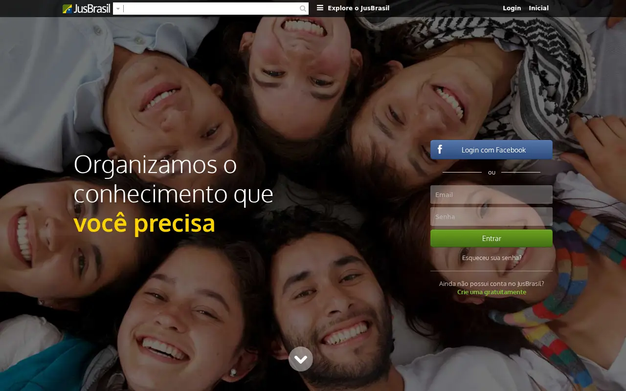Image resolution: width=626 pixels, height=391 pixels.
Task: Click the Senha password field
Action: 492,217
